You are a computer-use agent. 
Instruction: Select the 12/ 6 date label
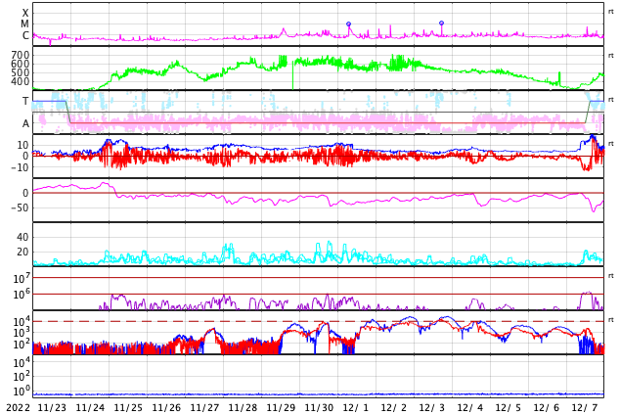547,408
